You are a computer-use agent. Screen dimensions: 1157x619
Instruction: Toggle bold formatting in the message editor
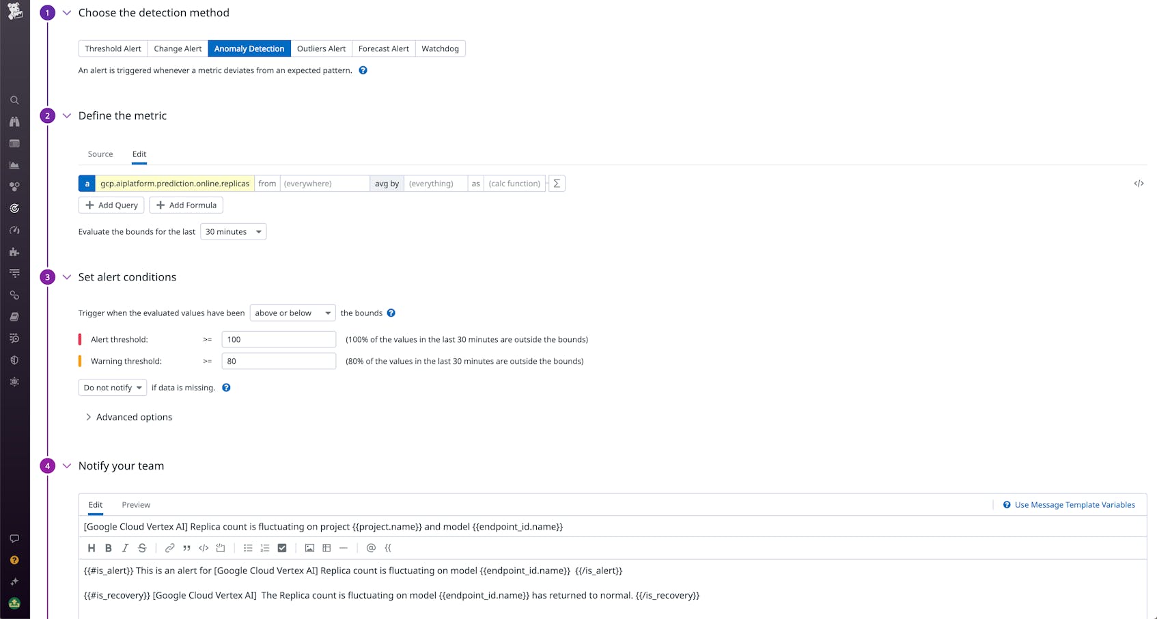[108, 548]
